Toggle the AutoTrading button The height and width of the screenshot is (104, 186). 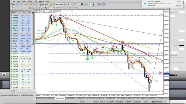[x=58, y=4]
